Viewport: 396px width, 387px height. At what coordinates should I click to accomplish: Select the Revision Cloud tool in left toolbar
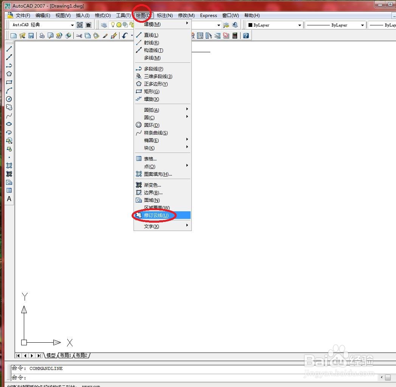pyautogui.click(x=9, y=107)
